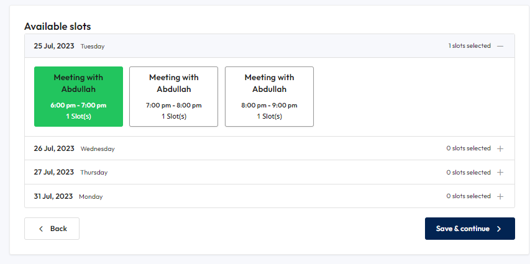The height and width of the screenshot is (264, 530).
Task: Expand 26 Jul Wednesday with plus icon
Action: point(500,148)
